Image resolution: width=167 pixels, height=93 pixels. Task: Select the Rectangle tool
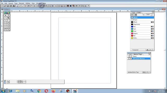[5, 22]
